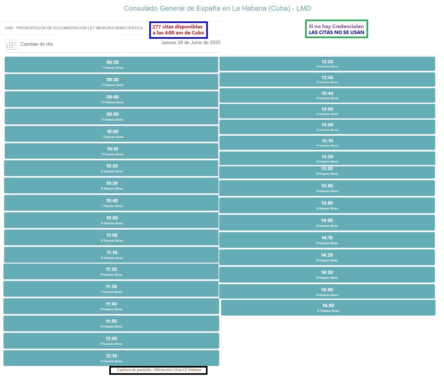The width and height of the screenshot is (444, 377).
Task: Select the 09:20 appointment slot
Action: click(111, 65)
